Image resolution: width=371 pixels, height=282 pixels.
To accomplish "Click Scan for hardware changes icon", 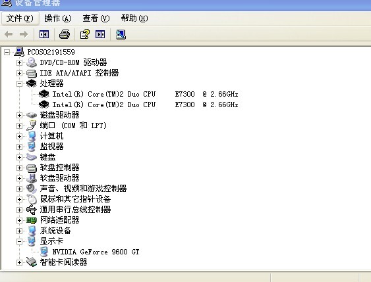I will point(121,34).
